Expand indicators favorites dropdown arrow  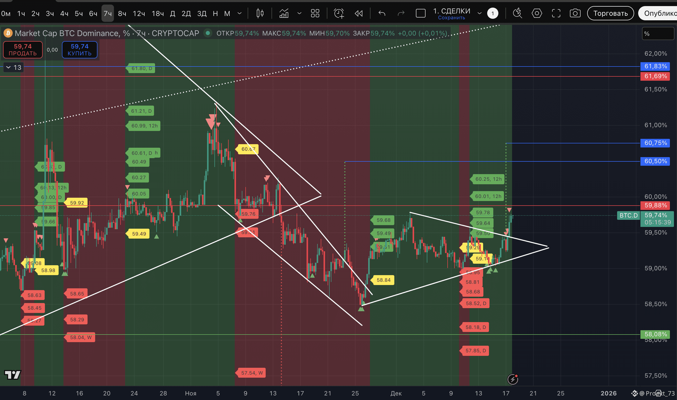point(299,13)
